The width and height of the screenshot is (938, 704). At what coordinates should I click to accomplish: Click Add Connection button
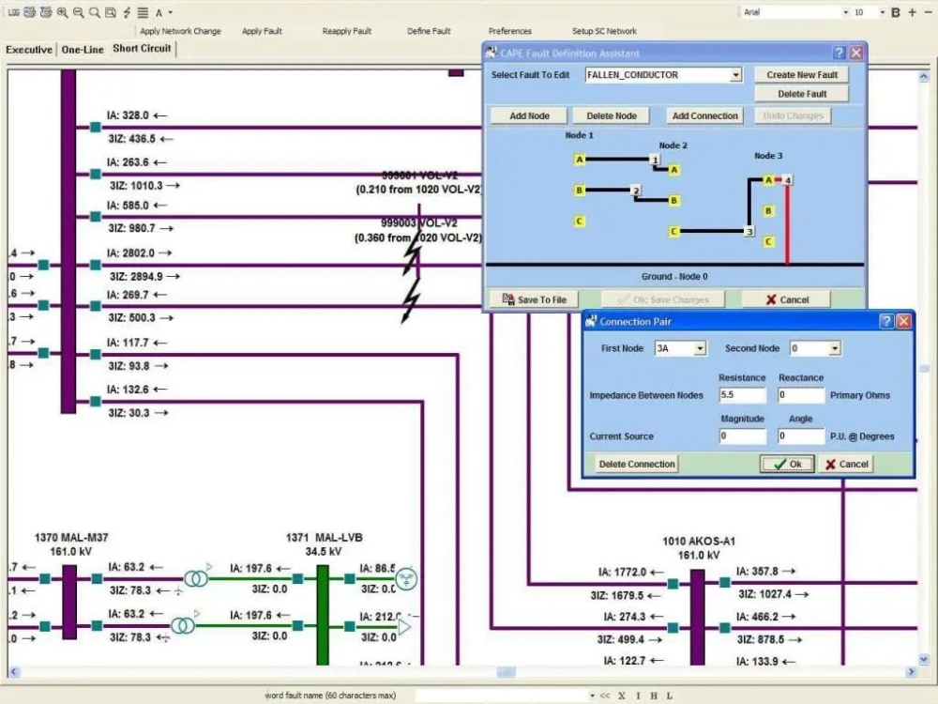704,115
